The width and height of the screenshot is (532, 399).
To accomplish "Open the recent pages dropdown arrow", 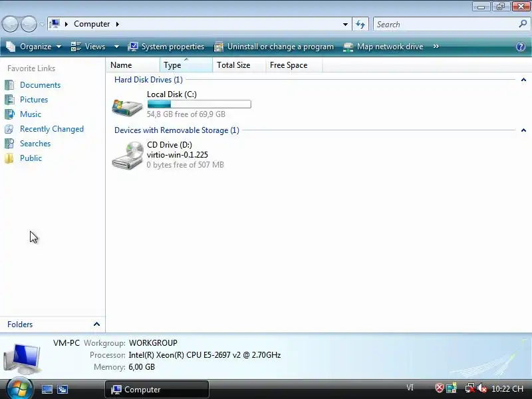I will (x=42, y=25).
